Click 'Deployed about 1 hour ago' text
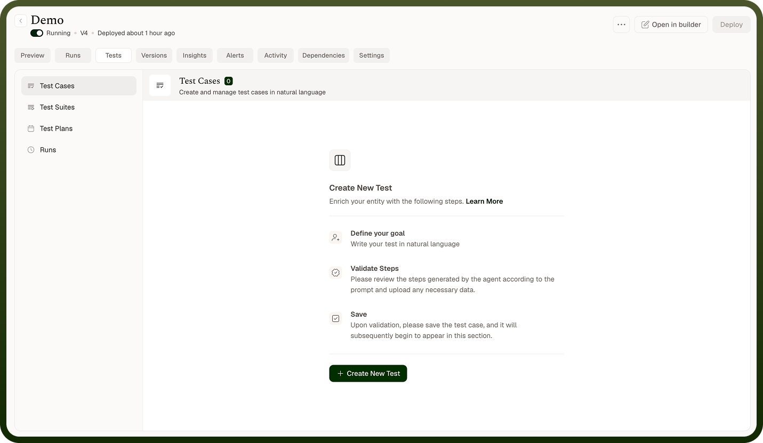 (x=136, y=33)
